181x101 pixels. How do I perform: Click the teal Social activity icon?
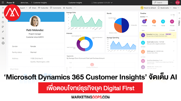coord(163,22)
